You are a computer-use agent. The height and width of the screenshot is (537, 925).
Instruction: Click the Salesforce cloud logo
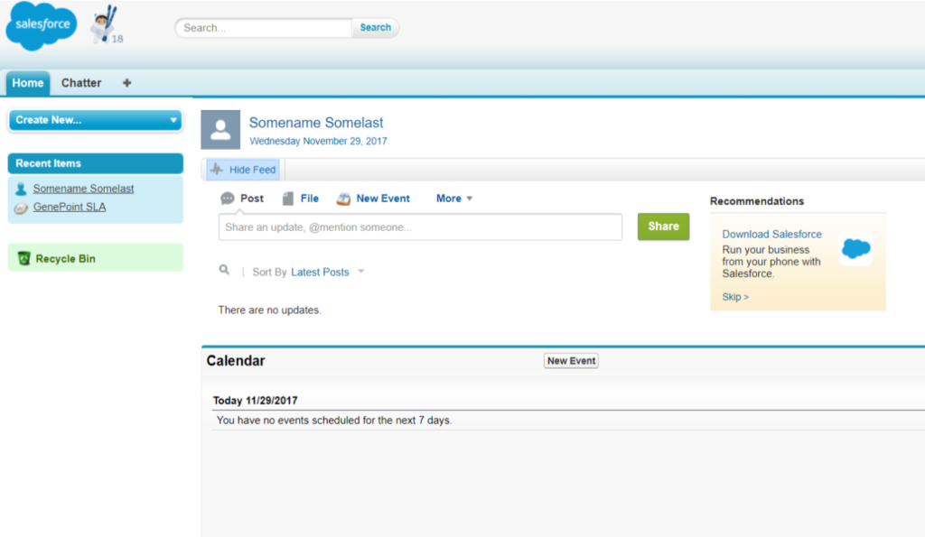pyautogui.click(x=41, y=24)
